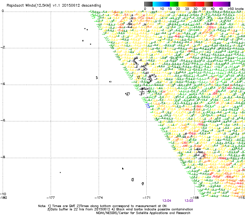The height and width of the screenshot is (215, 245).
Task: Click latitude label -4
Action: click(3, 84)
